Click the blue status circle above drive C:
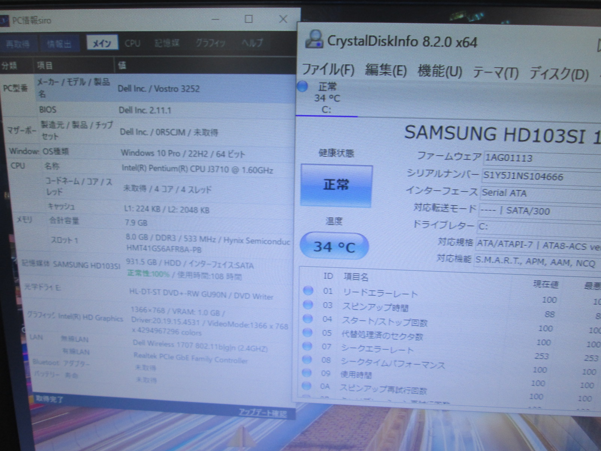The height and width of the screenshot is (451, 601). click(302, 86)
